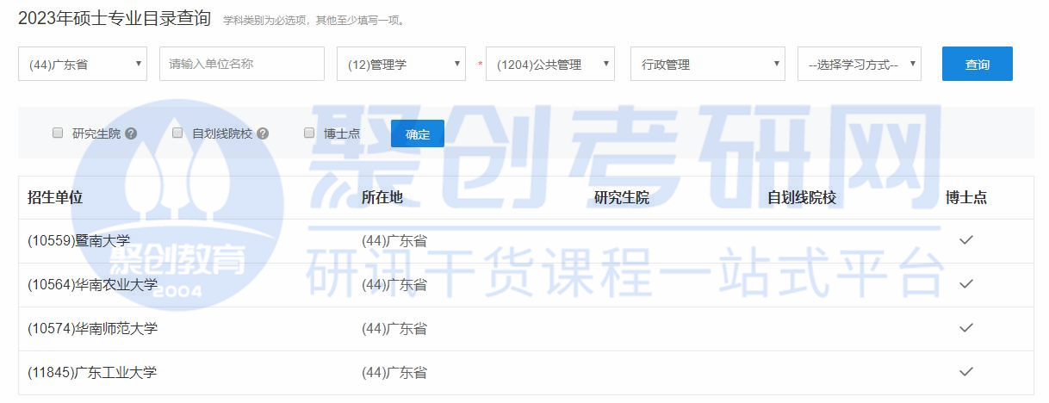Click 博士点 checkmark for 华南师范大学
Screen dimensions: 1049x403
pyautogui.click(x=965, y=328)
